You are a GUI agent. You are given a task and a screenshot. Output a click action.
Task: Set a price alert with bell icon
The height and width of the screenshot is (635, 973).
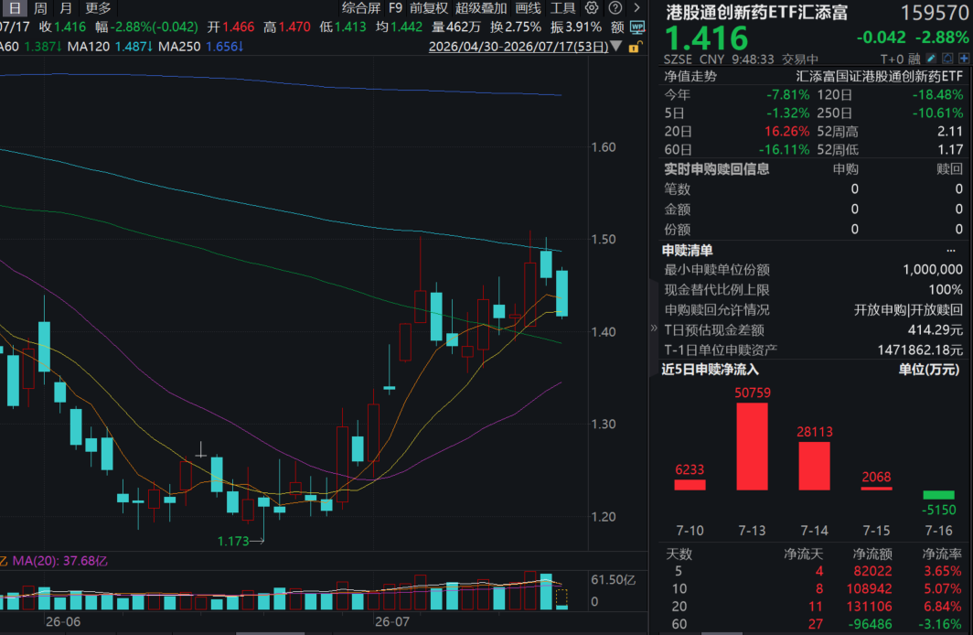(x=947, y=59)
